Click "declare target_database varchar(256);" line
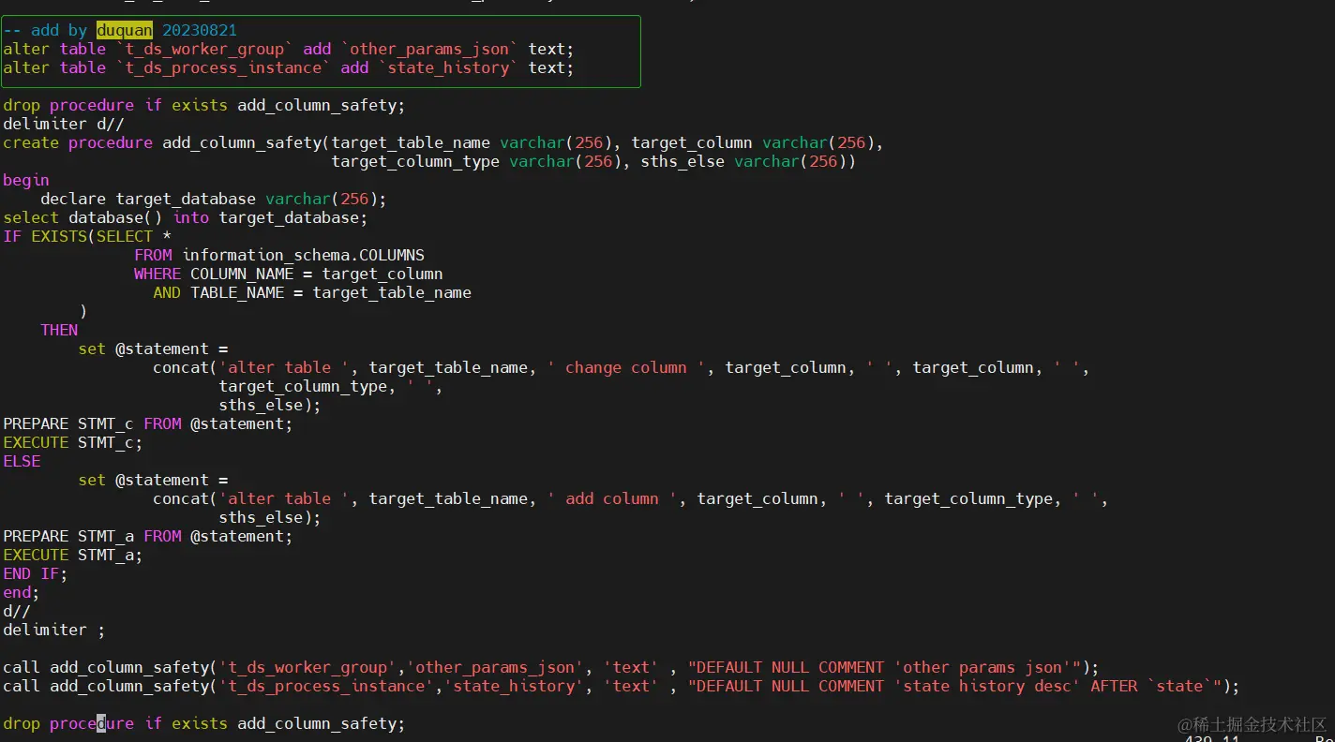 tap(214, 199)
